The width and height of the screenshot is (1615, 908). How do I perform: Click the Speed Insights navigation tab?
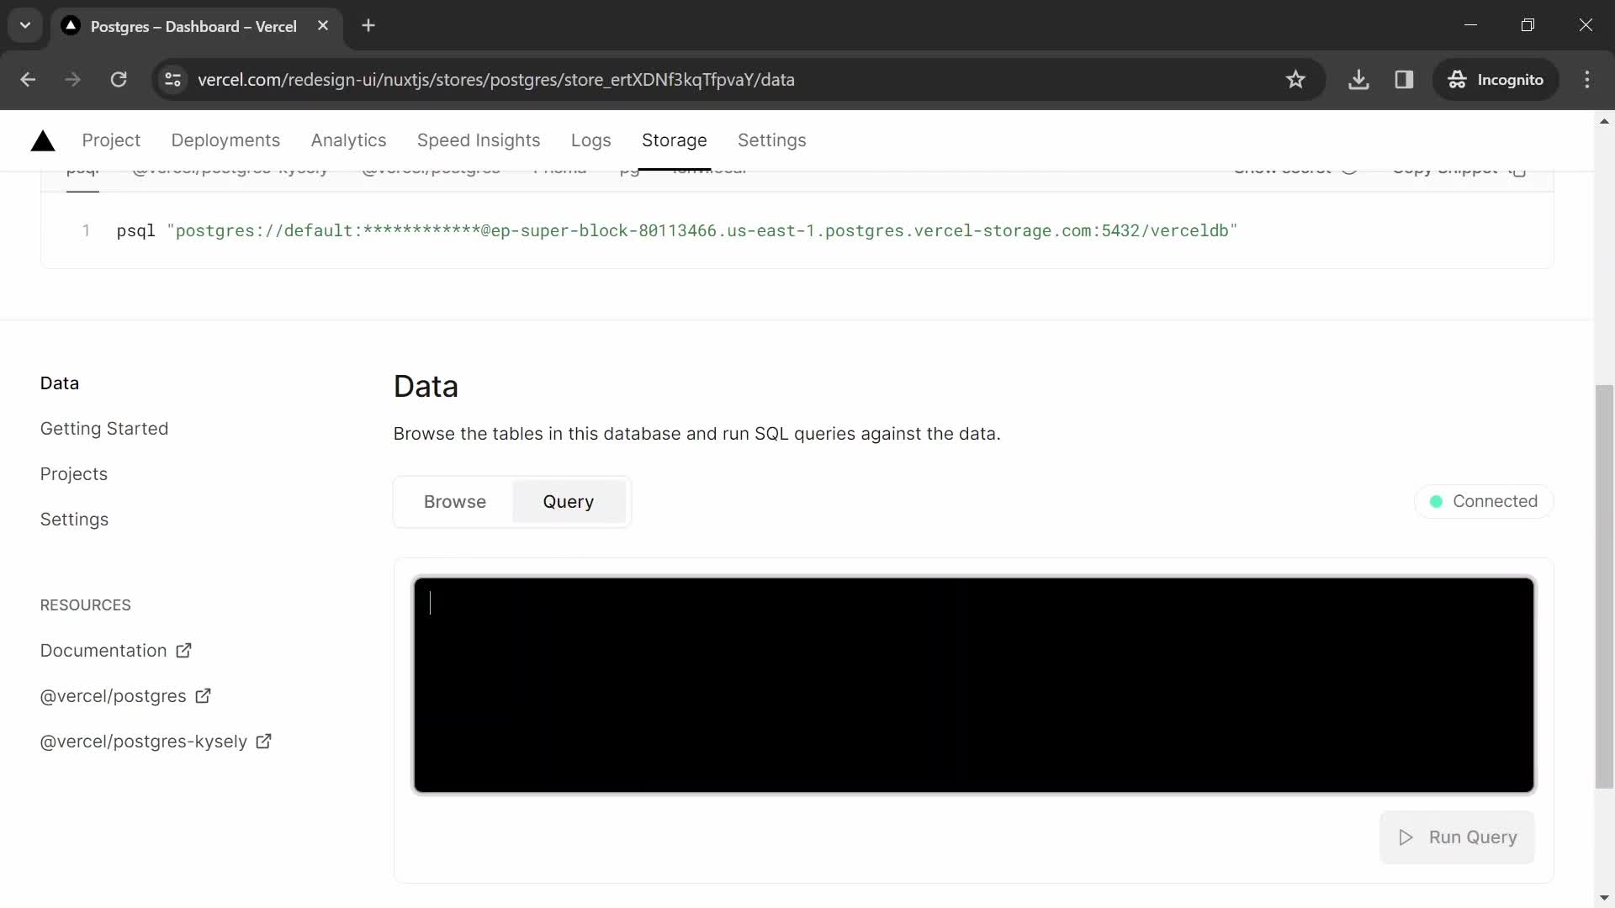click(478, 140)
